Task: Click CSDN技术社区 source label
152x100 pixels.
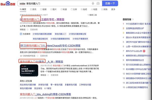Action: [29, 56]
